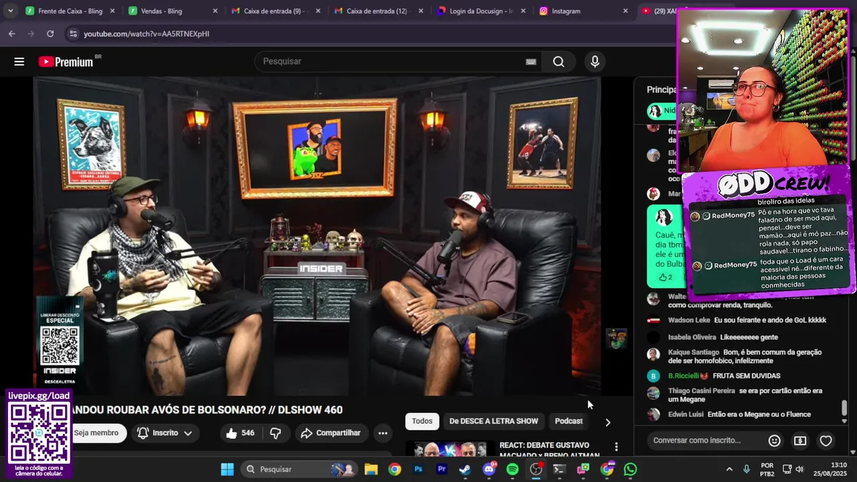The image size is (857, 482).
Task: Click the POR PTB2 language indicator
Action: pyautogui.click(x=767, y=469)
